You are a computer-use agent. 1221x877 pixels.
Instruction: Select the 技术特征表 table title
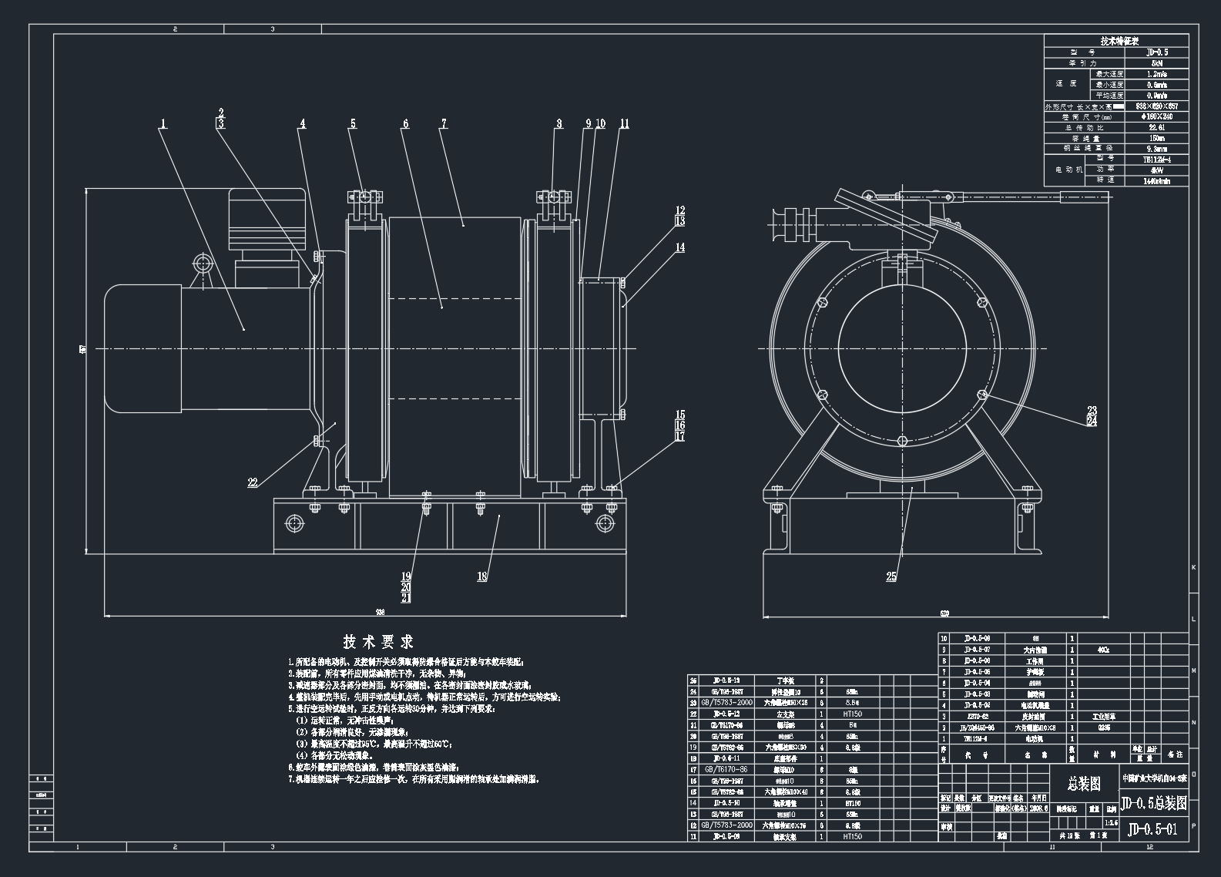[x=1120, y=41]
